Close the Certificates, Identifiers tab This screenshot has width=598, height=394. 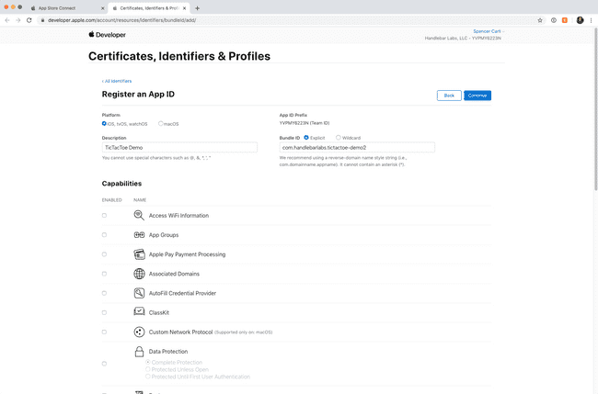(x=184, y=8)
